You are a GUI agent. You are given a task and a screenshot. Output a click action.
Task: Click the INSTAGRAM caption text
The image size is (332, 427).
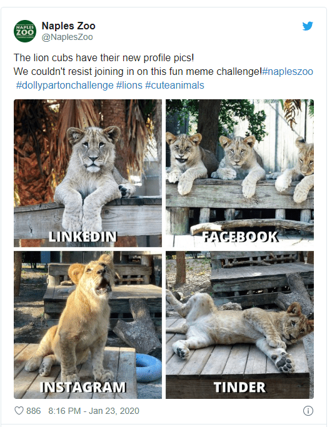pyautogui.click(x=83, y=387)
